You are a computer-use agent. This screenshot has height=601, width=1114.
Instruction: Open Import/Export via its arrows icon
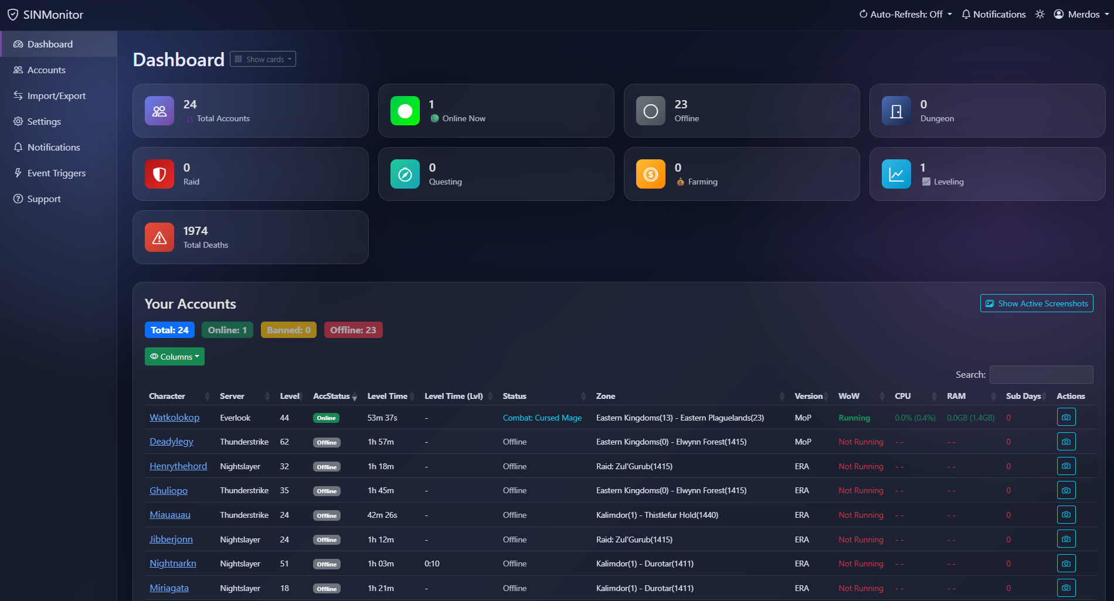tap(18, 95)
